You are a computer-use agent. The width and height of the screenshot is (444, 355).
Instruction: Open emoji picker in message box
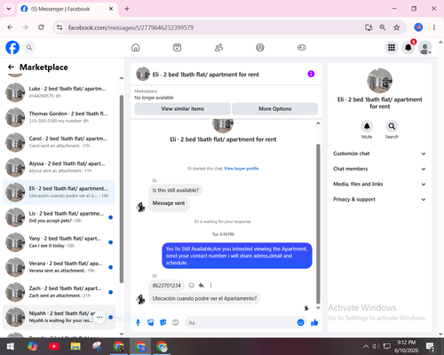tap(300, 322)
